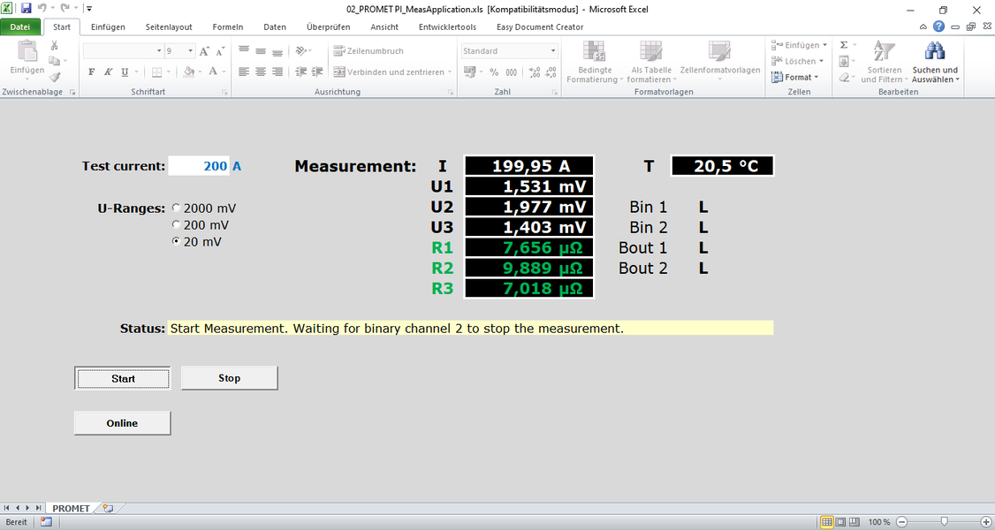The width and height of the screenshot is (995, 530).
Task: Click the increase indent icon
Action: pos(317,72)
